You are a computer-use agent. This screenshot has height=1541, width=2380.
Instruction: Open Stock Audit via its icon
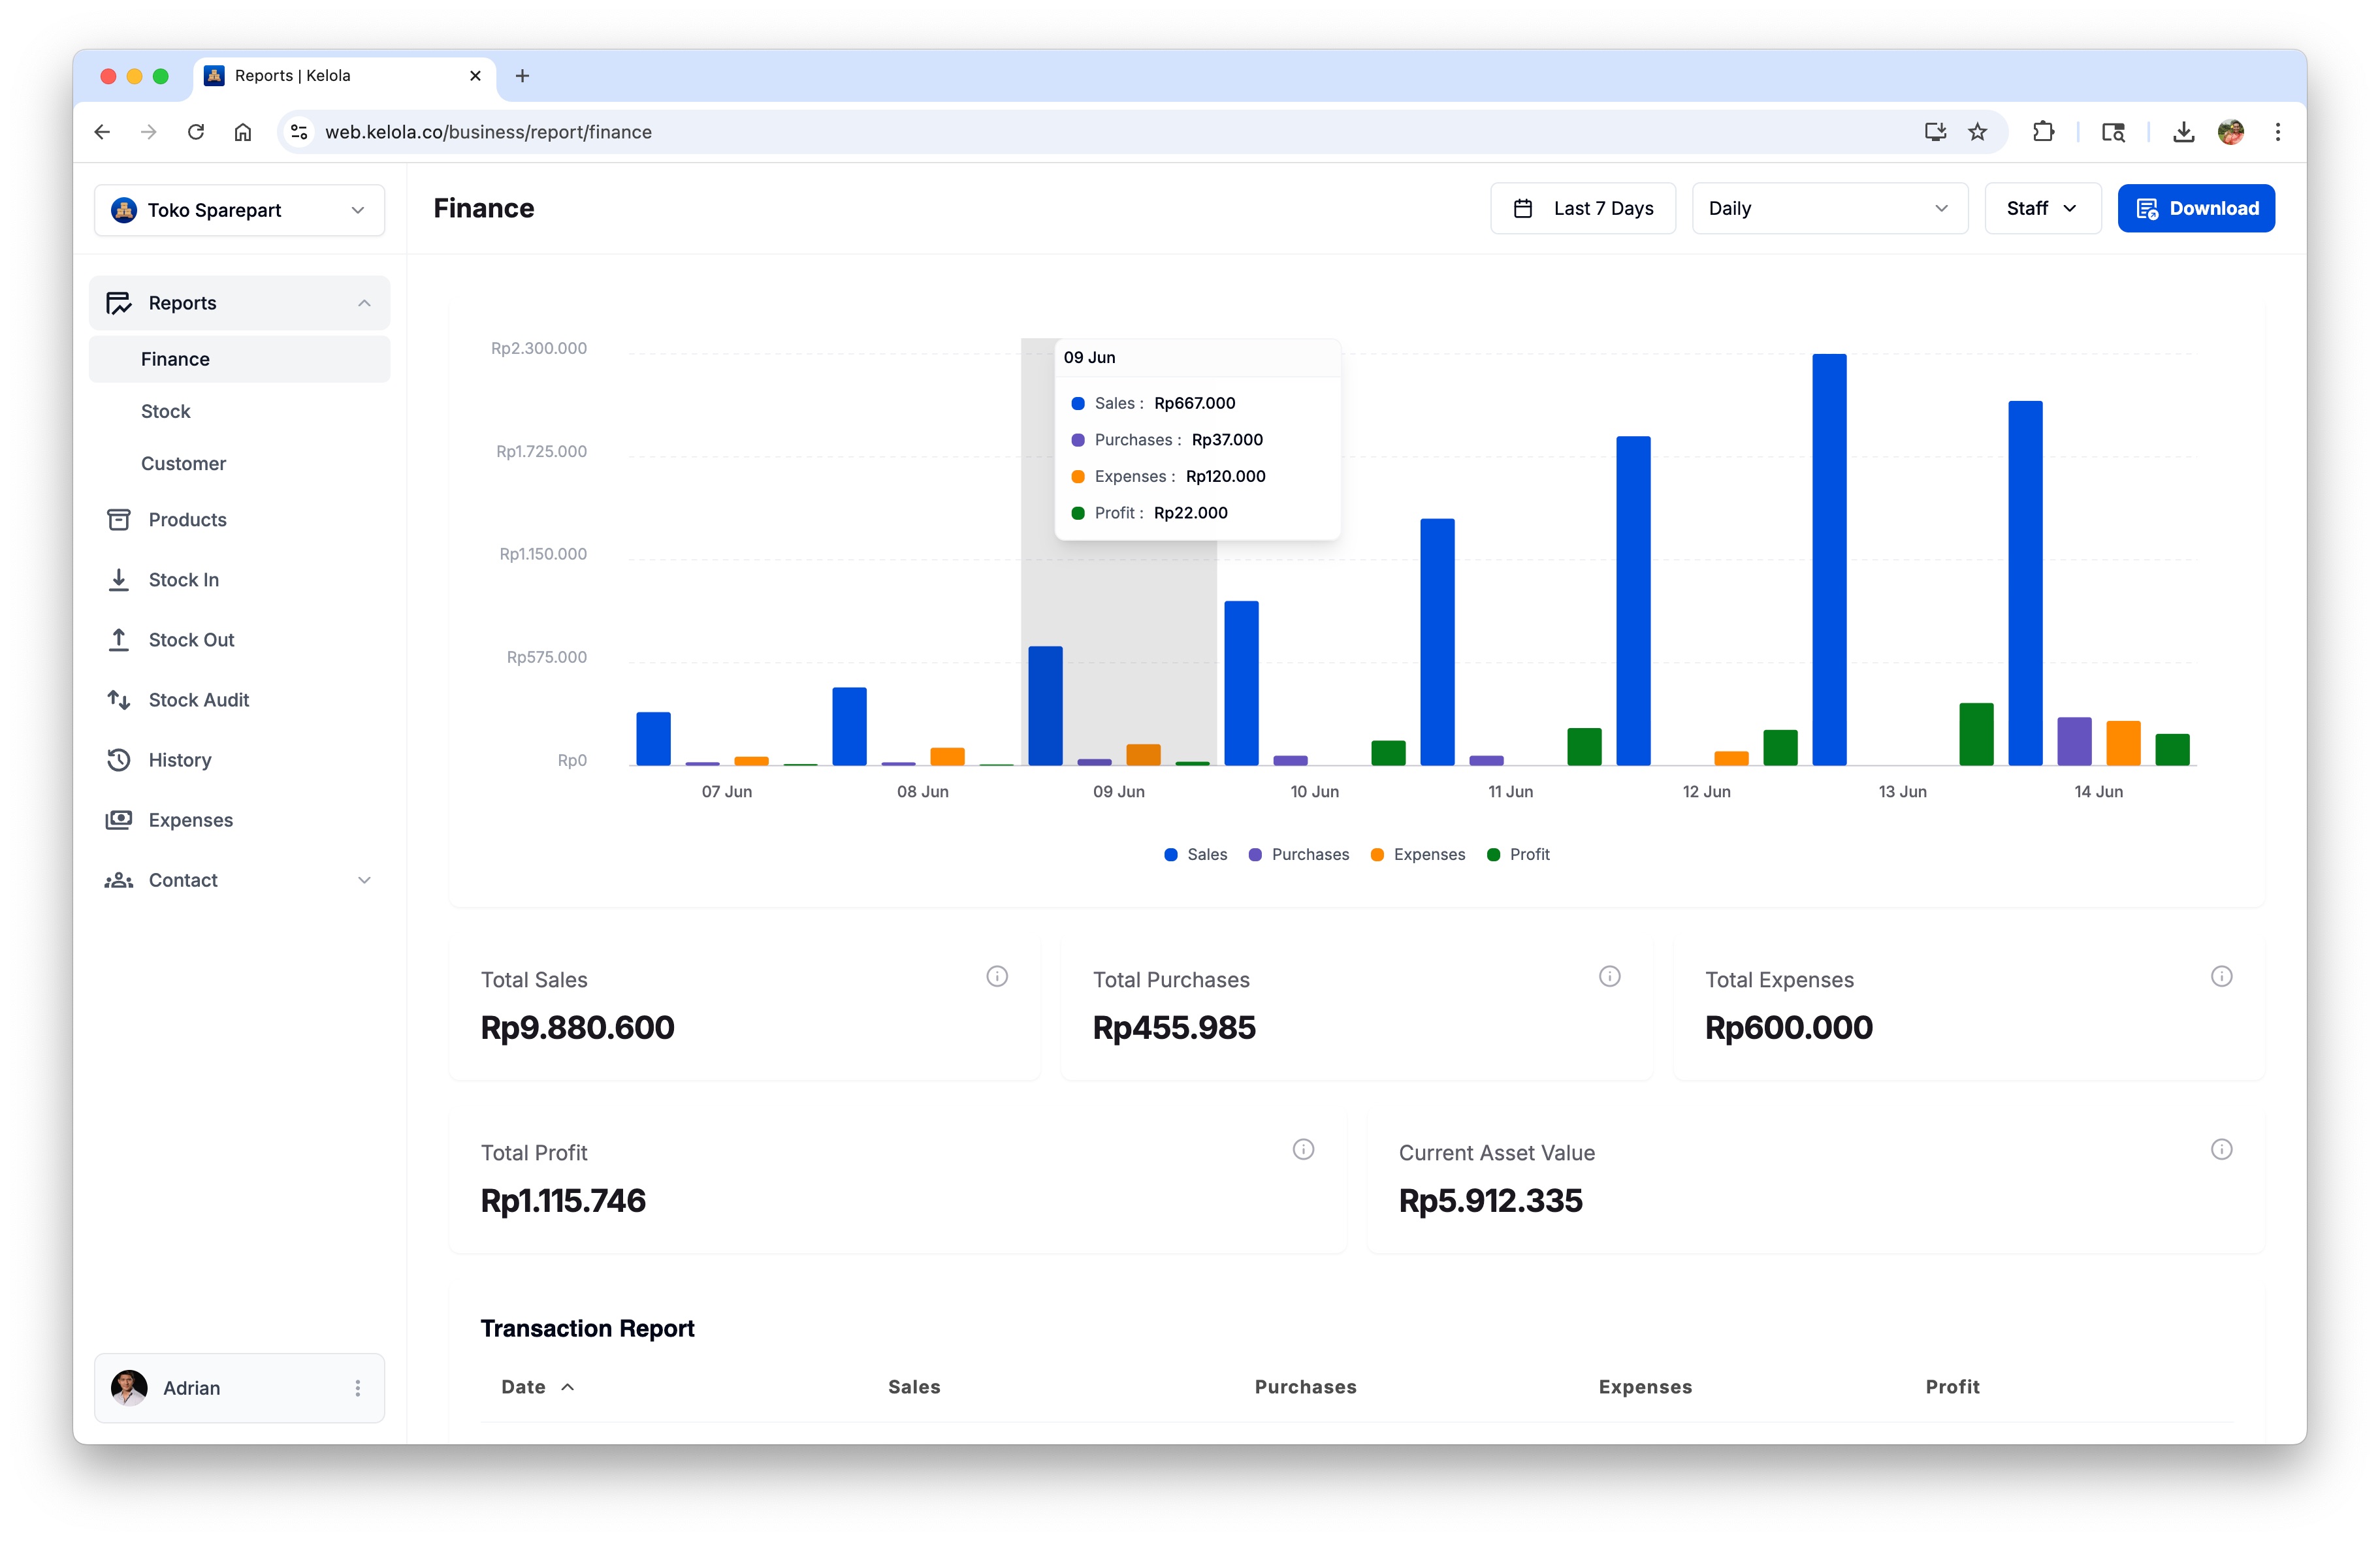[119, 700]
